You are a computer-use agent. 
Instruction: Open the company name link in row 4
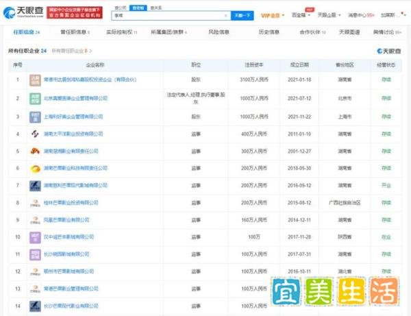pyautogui.click(x=73, y=134)
